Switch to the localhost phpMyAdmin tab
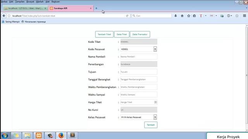 click(x=25, y=8)
